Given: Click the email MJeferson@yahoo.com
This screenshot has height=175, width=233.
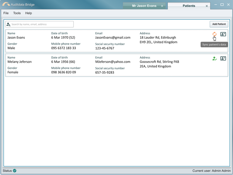Looking at the screenshot, I should pos(113,62).
